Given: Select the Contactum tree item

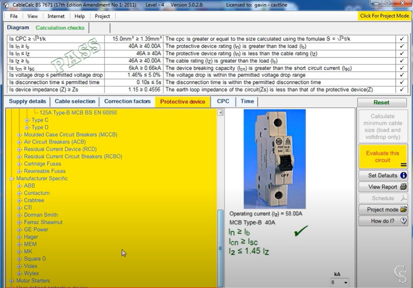Looking at the screenshot, I should click(x=37, y=193).
